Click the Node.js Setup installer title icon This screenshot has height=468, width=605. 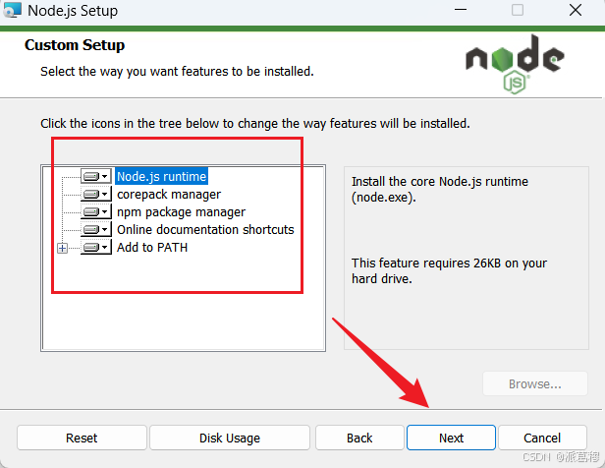[12, 11]
